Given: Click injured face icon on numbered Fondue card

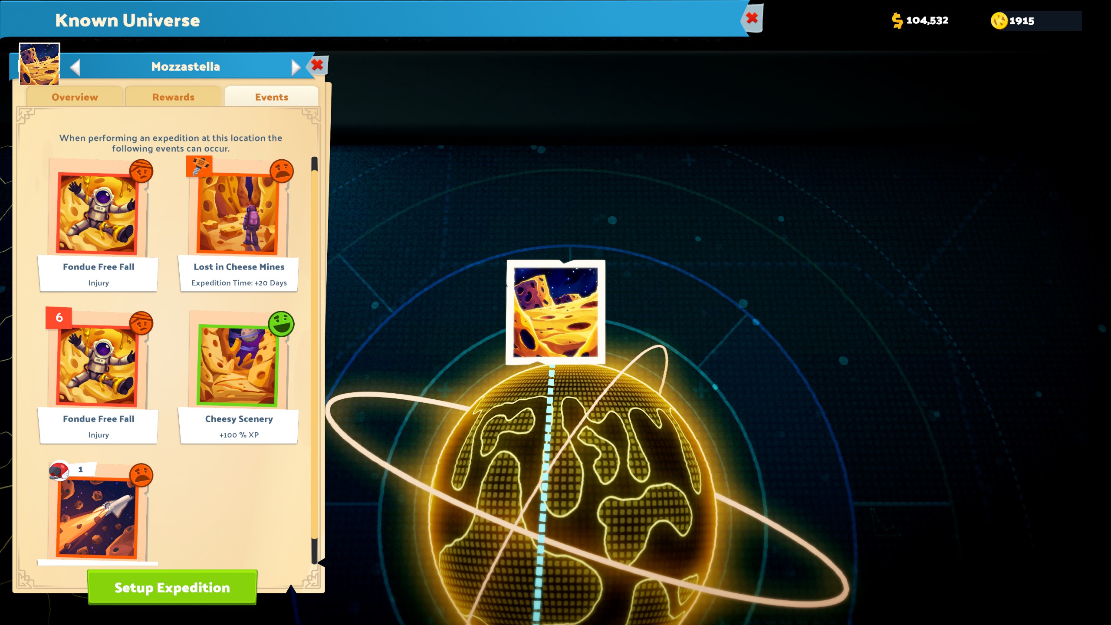Looking at the screenshot, I should point(141,323).
